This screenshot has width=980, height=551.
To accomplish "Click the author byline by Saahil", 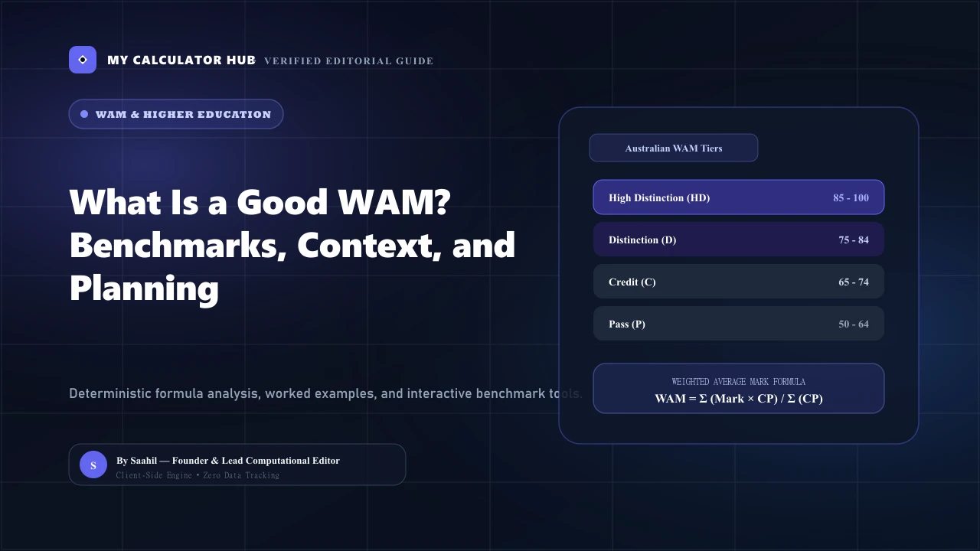I will [228, 461].
